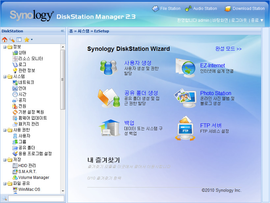Collapse the 저장 tree folder
The height and width of the screenshot is (203, 270).
click(5, 160)
